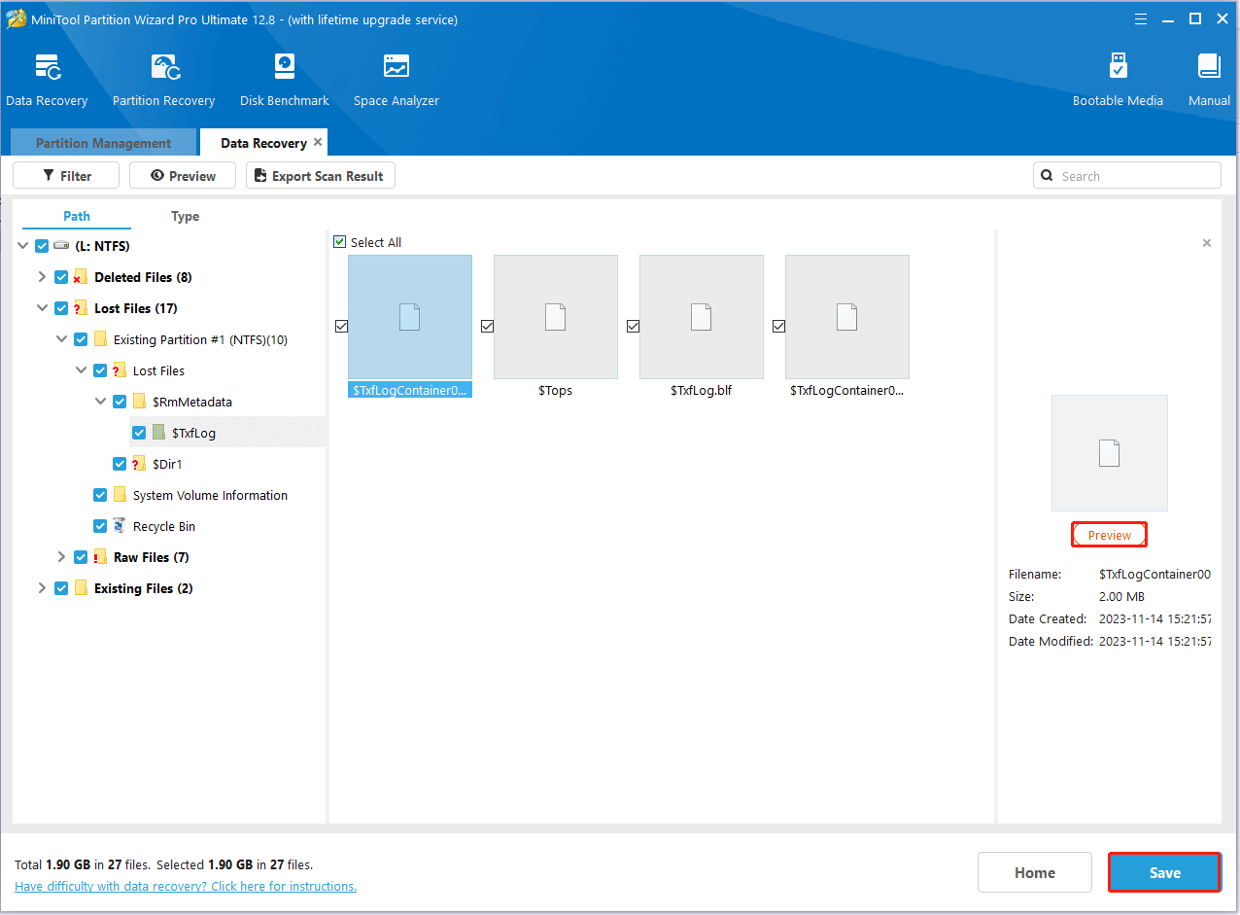Viewport: 1240px width, 915px height.
Task: Collapse the Lost Files (17) node
Action: (x=42, y=308)
